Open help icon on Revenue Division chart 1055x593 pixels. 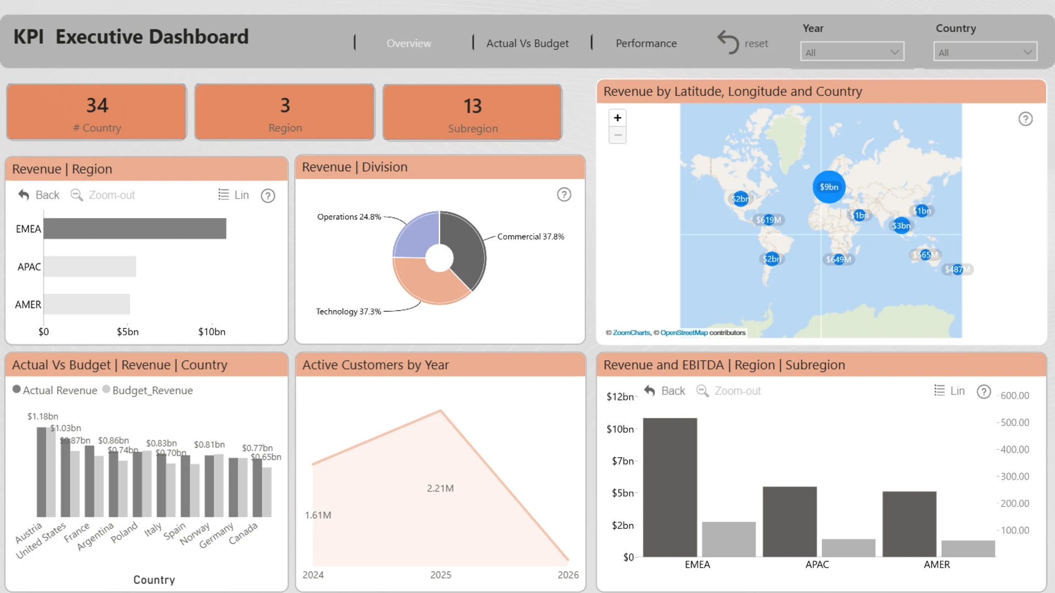pos(564,194)
